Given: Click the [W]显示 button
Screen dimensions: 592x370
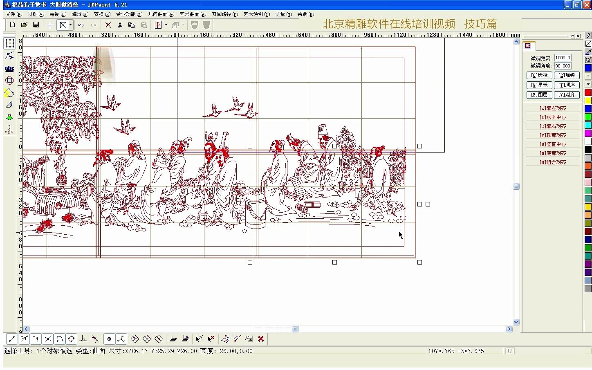Looking at the screenshot, I should click(539, 85).
